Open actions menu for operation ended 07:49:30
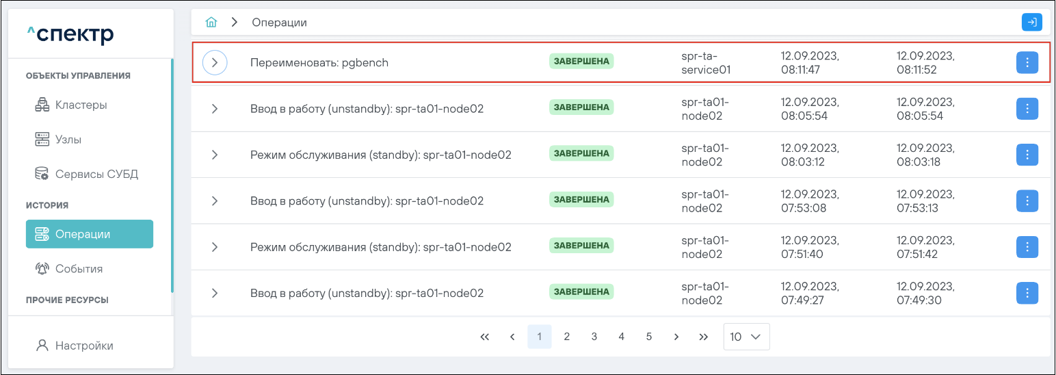 [1027, 293]
